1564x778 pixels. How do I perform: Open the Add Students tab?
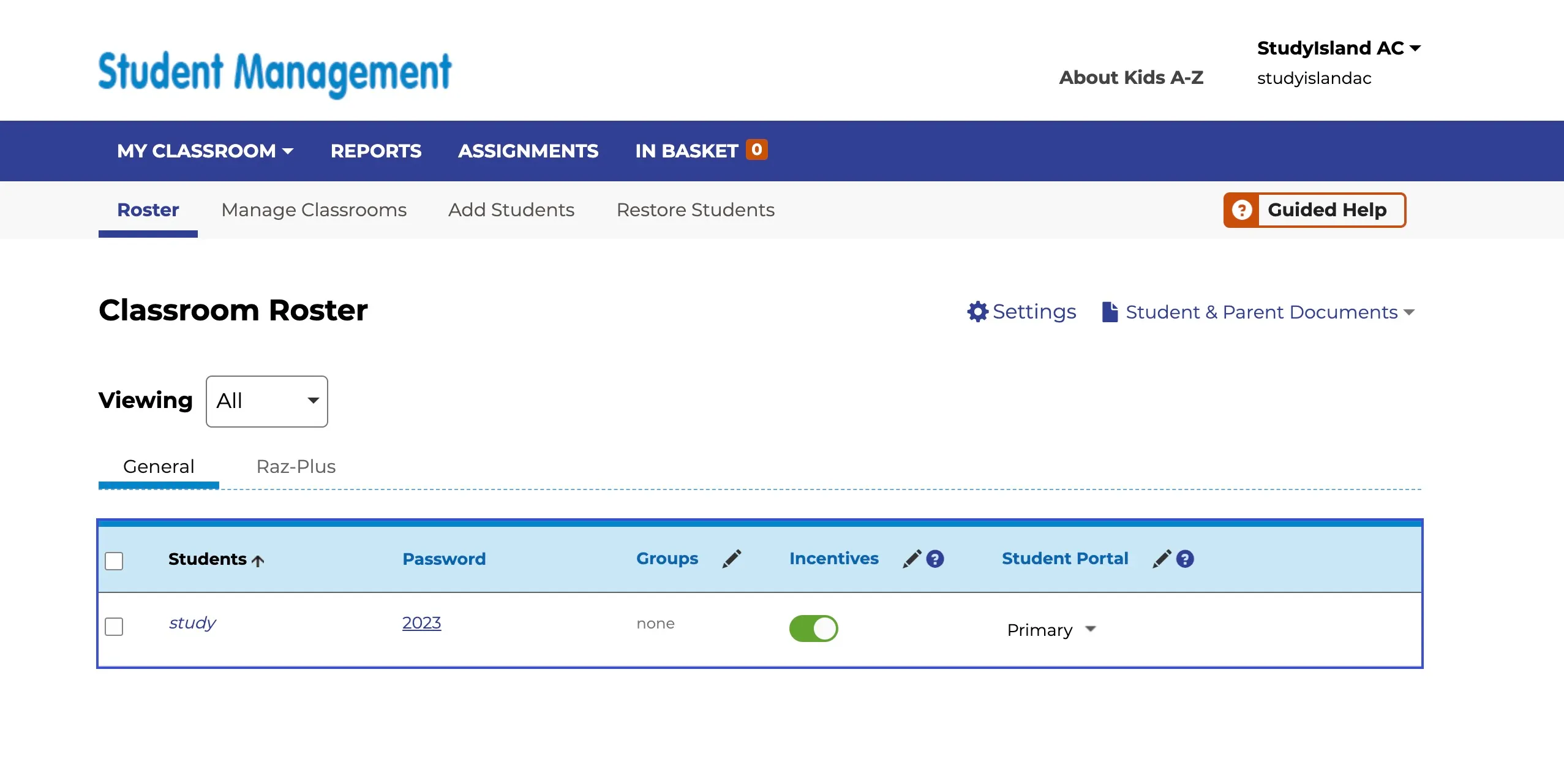(511, 210)
